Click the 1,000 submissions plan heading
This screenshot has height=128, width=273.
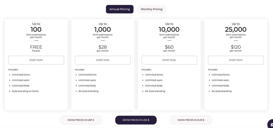[x=103, y=30]
